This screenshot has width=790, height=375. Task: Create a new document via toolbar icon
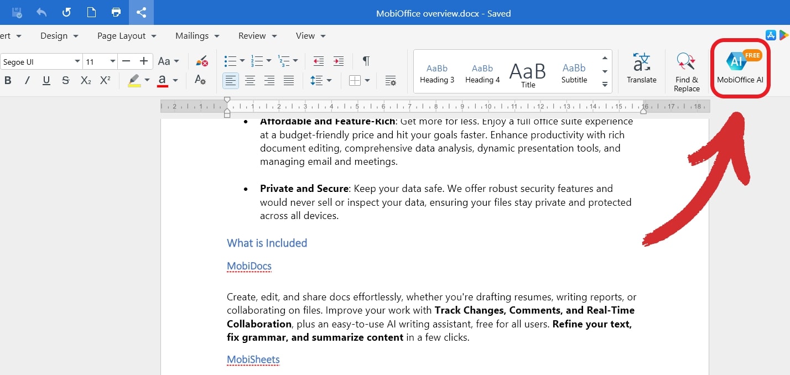[x=91, y=12]
